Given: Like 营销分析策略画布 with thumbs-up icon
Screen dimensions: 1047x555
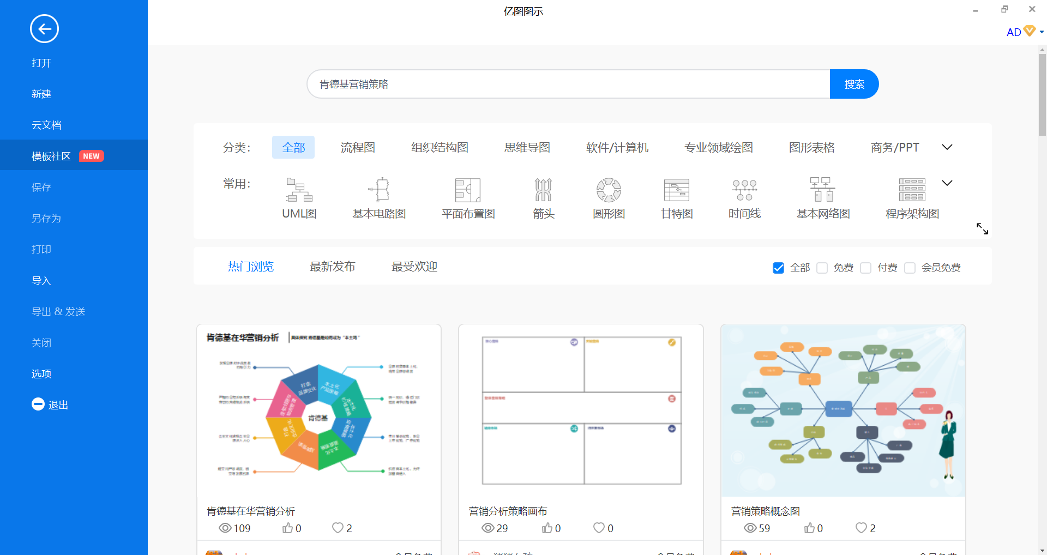Looking at the screenshot, I should pyautogui.click(x=547, y=528).
